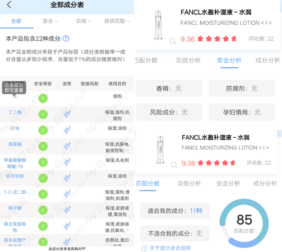Open the 功效 filter dropdown
The height and width of the screenshot is (252, 282).
[83, 21]
